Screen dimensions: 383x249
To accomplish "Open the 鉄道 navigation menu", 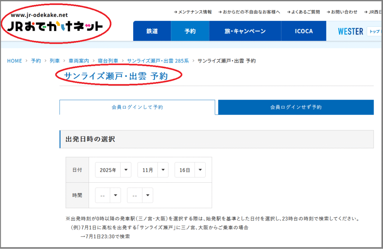I will [x=152, y=31].
